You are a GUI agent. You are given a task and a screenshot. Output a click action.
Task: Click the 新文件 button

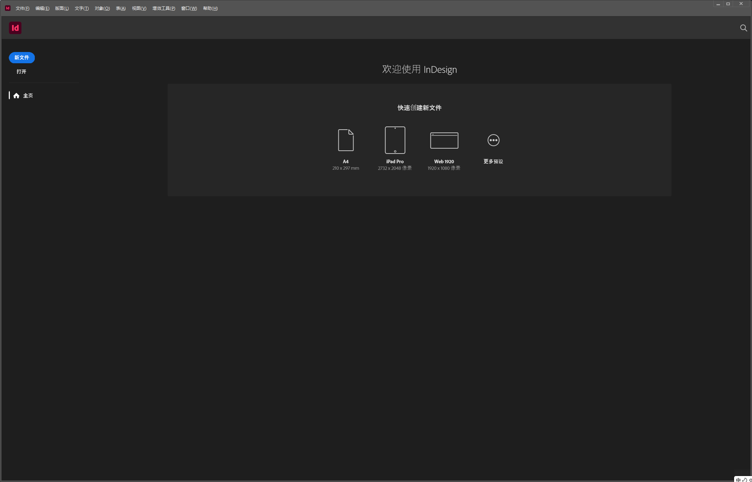tap(22, 58)
